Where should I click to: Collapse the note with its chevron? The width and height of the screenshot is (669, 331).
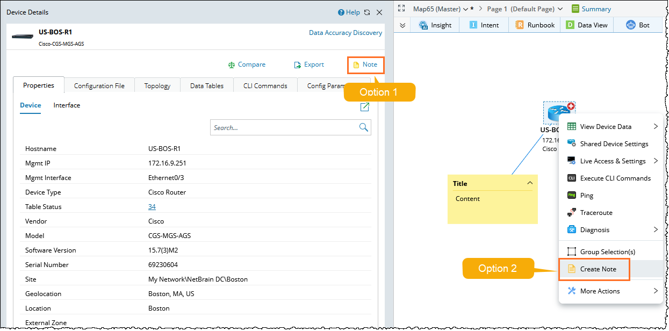coord(530,183)
